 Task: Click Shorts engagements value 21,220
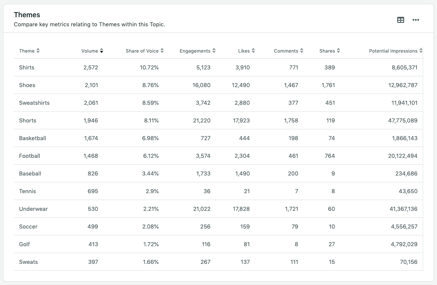tap(201, 120)
